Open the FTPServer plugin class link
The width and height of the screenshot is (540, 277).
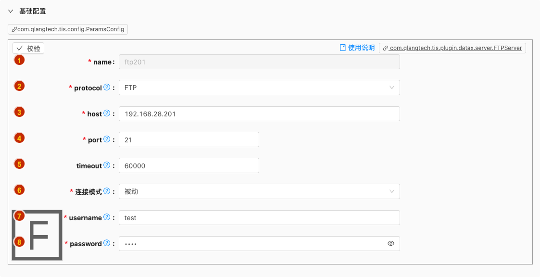452,48
